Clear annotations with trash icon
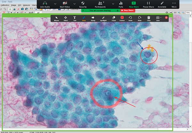The height and width of the screenshot is (133, 192). [x=149, y=18]
